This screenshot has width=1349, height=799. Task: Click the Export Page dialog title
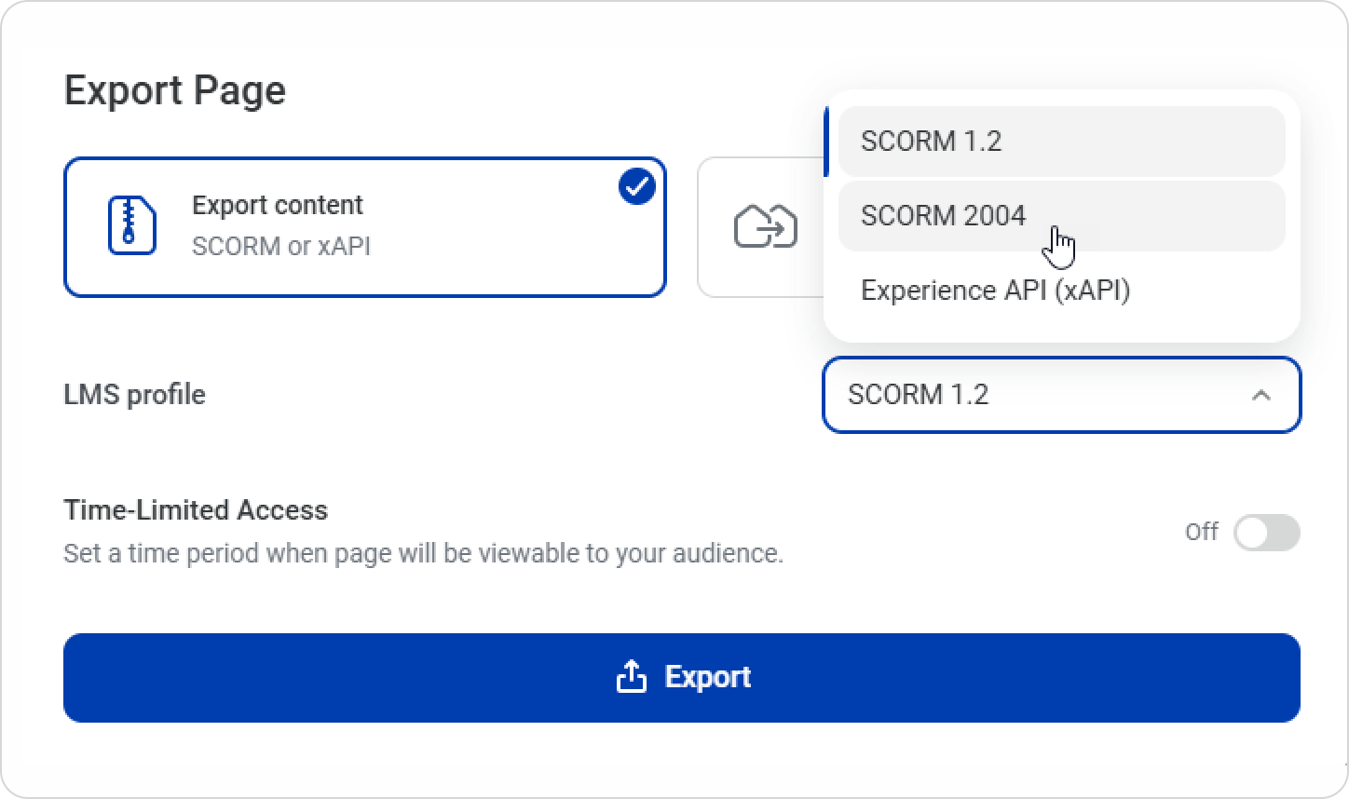point(175,90)
